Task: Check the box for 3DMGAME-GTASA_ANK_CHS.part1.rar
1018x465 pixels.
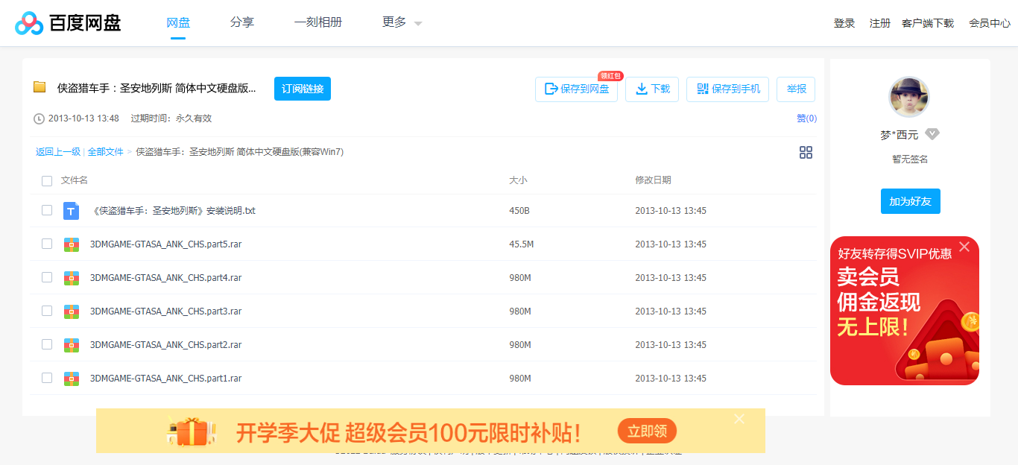Action: pos(47,378)
